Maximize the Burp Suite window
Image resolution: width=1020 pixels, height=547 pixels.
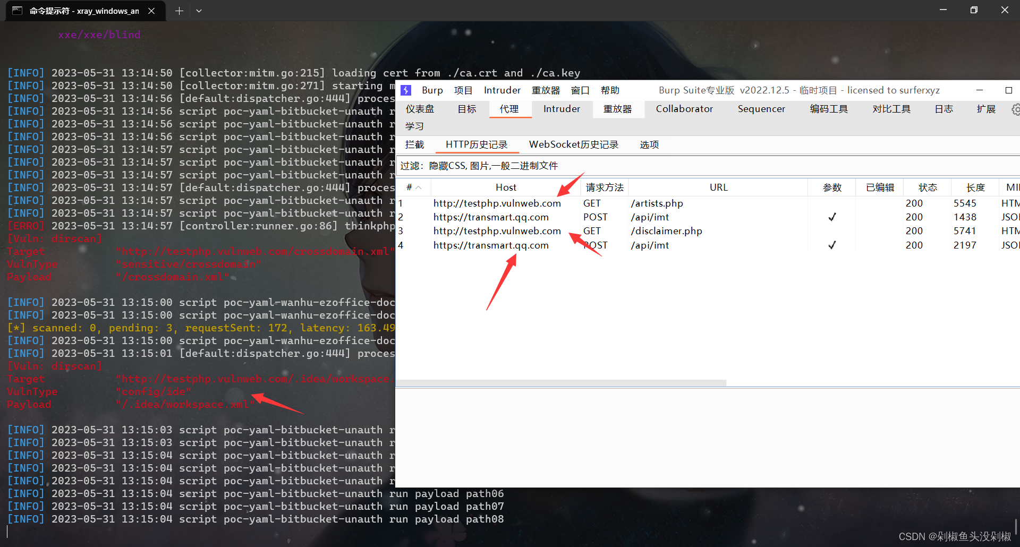(x=1008, y=90)
